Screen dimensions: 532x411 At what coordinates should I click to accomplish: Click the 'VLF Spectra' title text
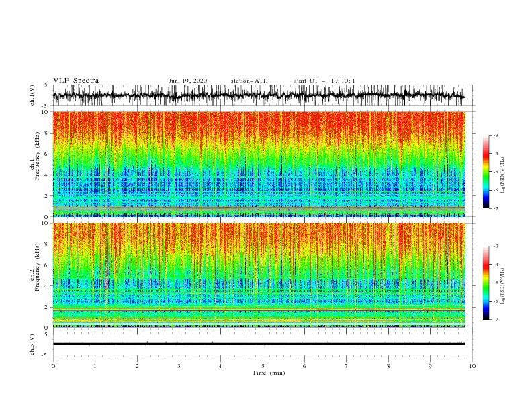pos(76,81)
